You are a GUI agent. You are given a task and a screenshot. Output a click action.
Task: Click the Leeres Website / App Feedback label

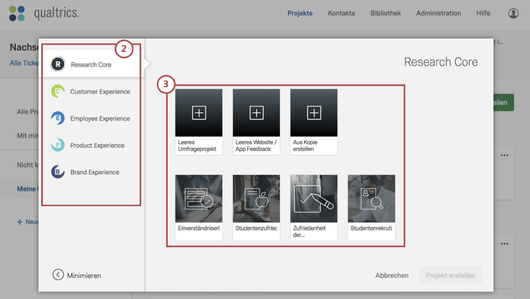coord(256,146)
